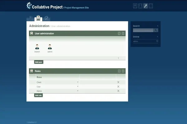Viewport: 187px width, 124px height.
Task: Delete the User role with X icon
Action: [118, 86]
